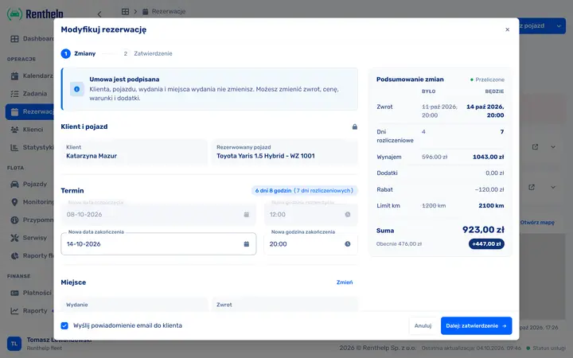This screenshot has height=358, width=573.
Task: Click the disabled start time field 12:00
Action: point(310,215)
